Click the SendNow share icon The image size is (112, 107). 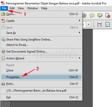3,39
